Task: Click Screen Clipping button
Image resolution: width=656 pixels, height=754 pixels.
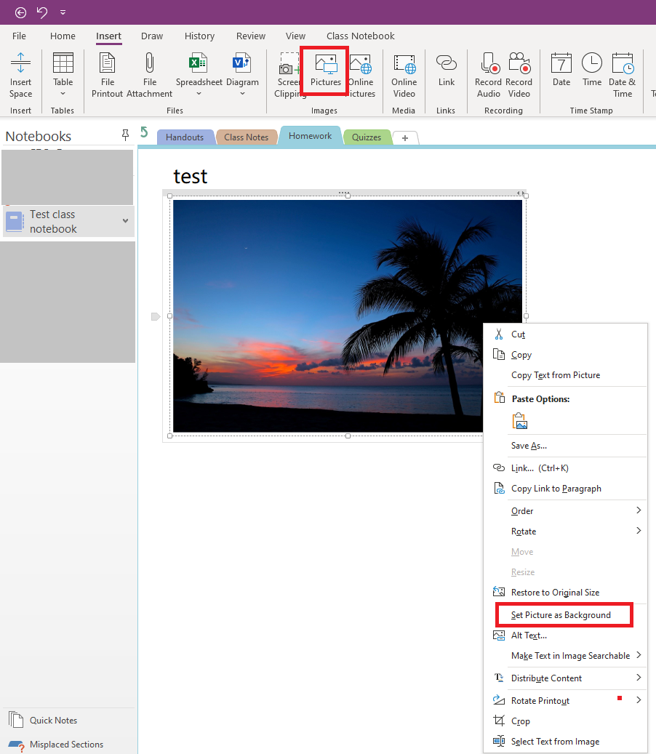Action: (289, 75)
